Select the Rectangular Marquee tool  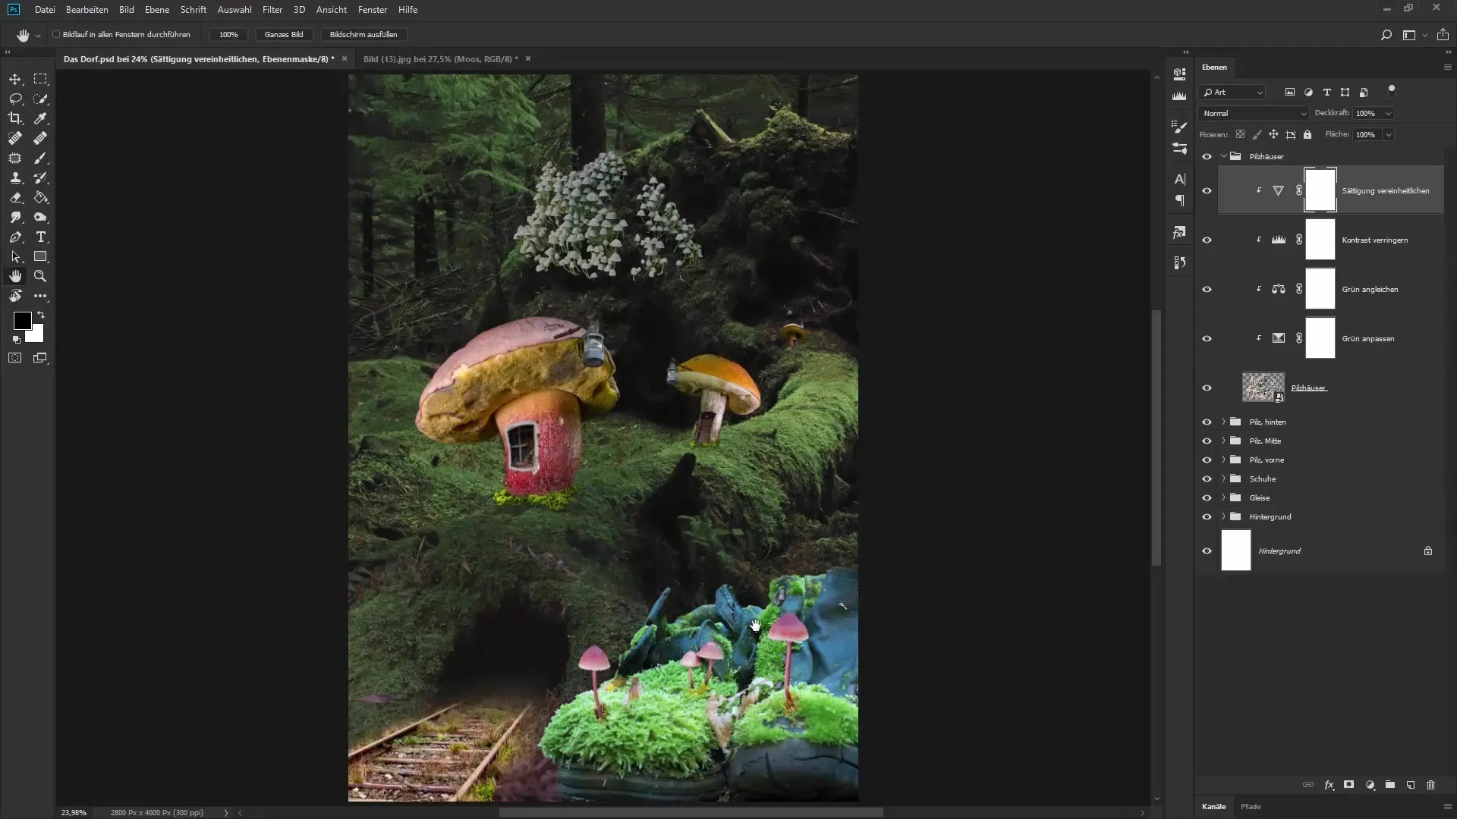click(x=40, y=79)
